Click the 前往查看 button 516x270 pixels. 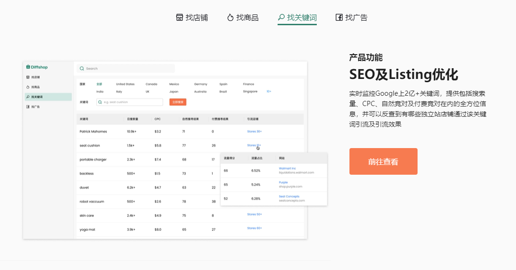(x=384, y=162)
